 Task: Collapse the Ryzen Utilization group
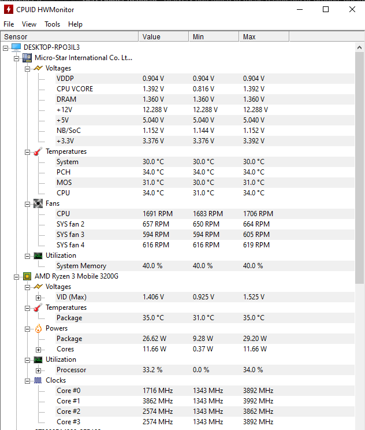[27, 360]
